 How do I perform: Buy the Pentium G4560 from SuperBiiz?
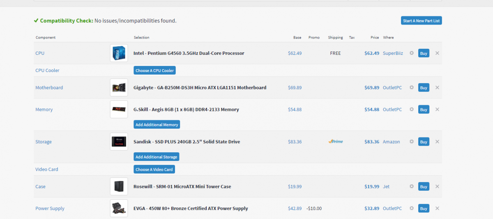(x=424, y=53)
